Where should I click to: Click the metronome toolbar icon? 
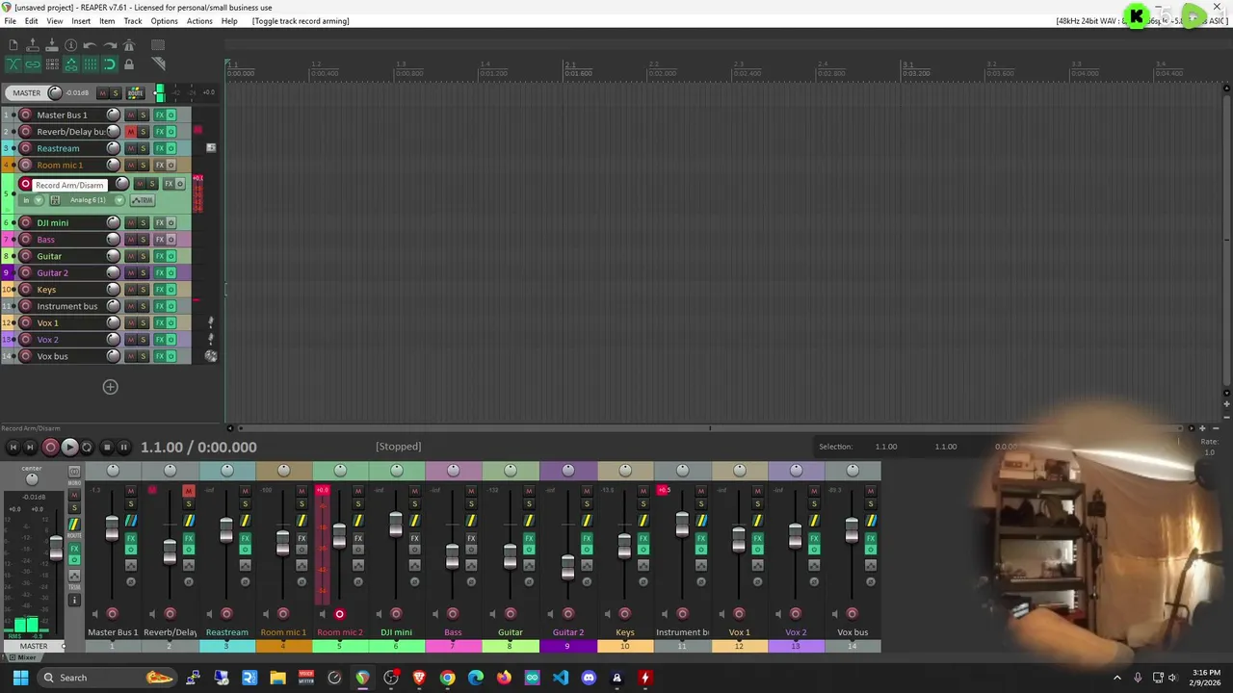tap(128, 45)
